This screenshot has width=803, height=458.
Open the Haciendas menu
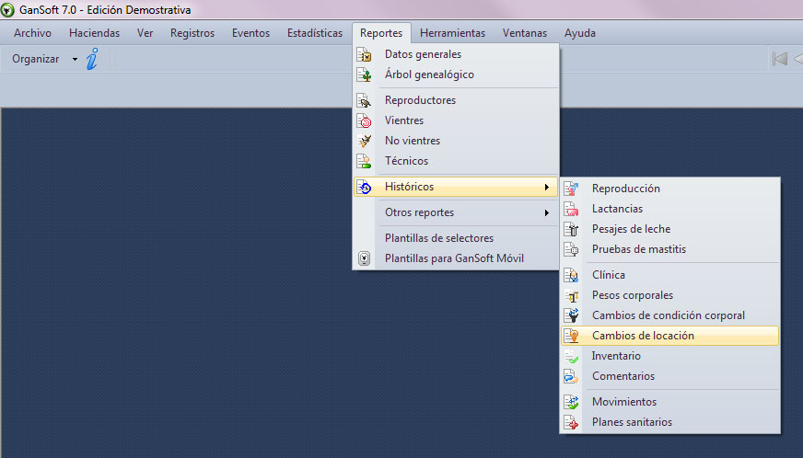(x=94, y=33)
